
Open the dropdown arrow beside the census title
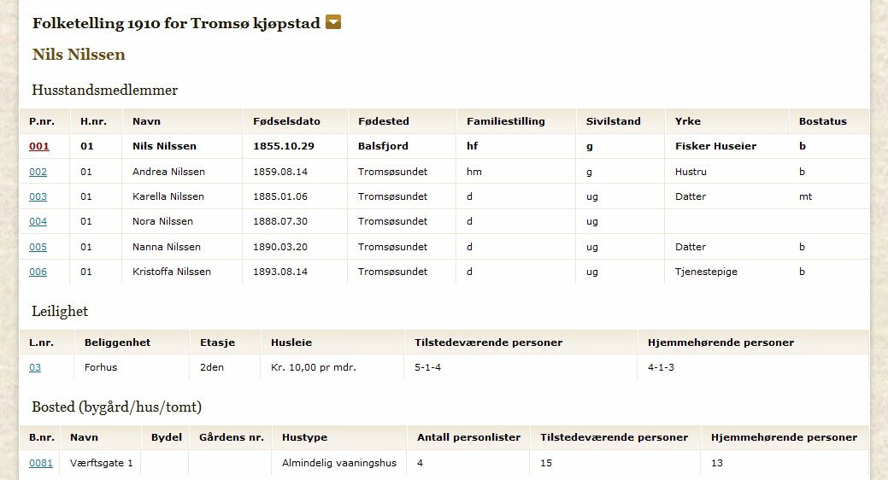tap(333, 22)
